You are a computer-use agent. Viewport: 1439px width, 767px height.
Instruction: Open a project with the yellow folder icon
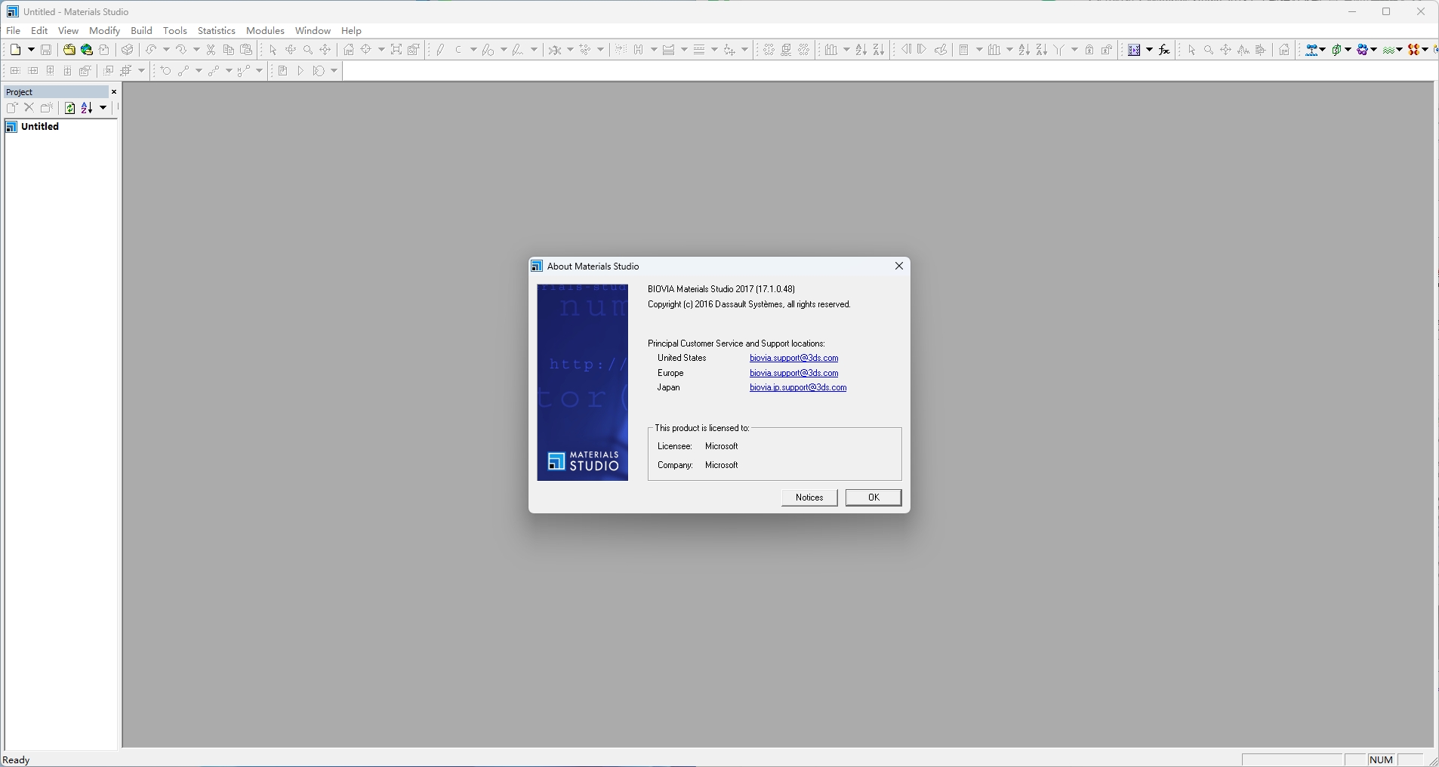(x=69, y=50)
